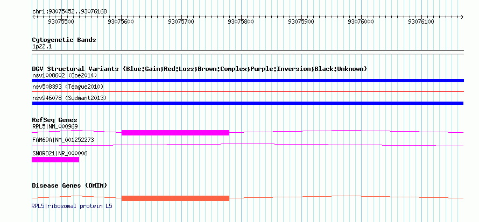
Task: Click ruler position 93075900
Action: click(x=301, y=22)
